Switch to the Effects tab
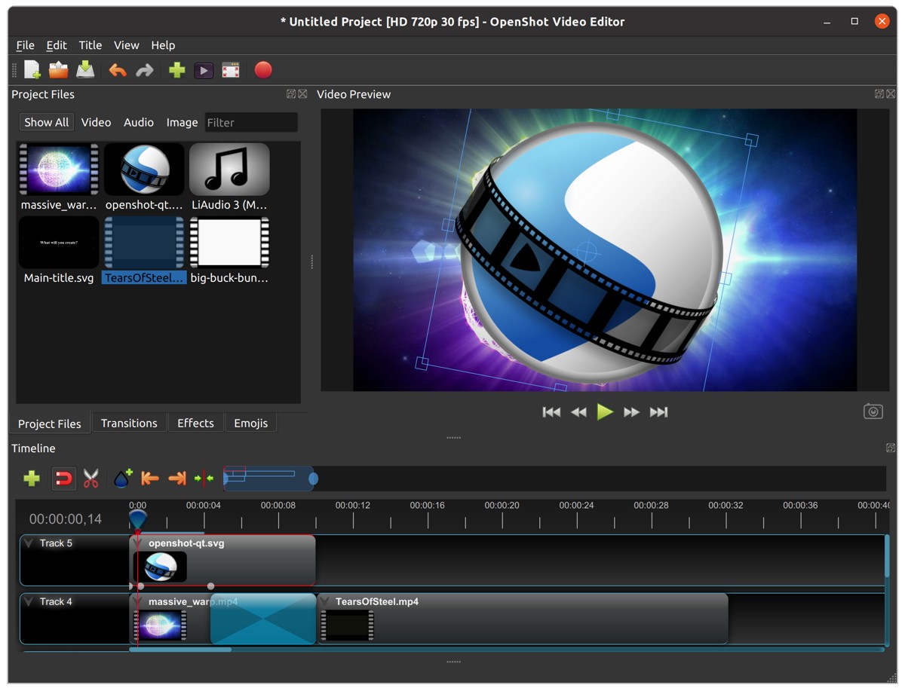 (x=195, y=423)
